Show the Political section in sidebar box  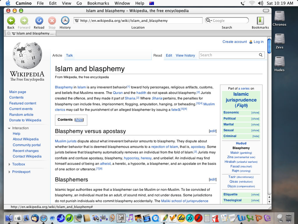coord(255,119)
